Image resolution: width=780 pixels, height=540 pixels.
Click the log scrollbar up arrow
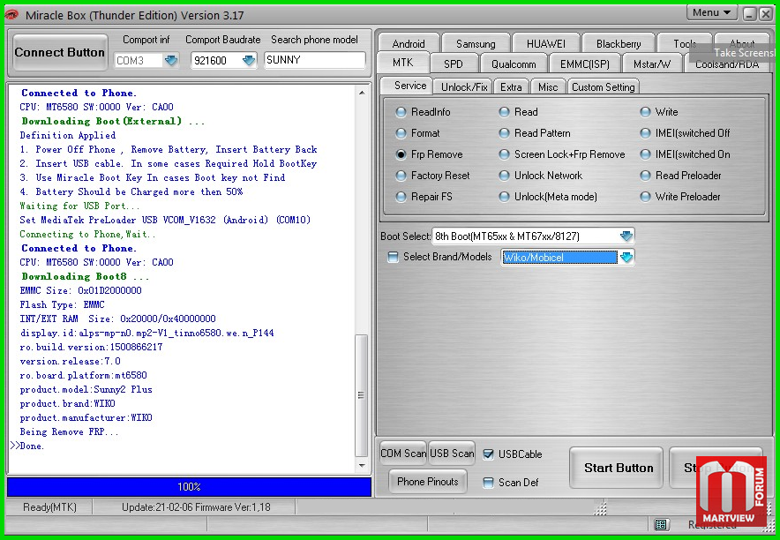(x=362, y=93)
